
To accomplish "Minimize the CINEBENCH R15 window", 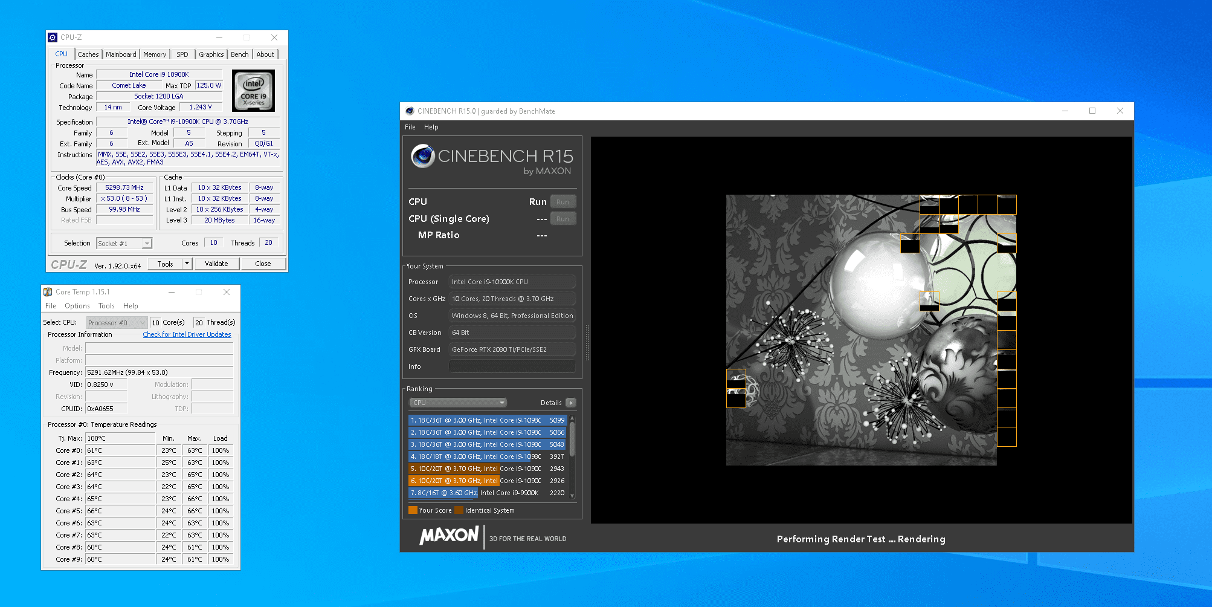I will tap(1065, 111).
